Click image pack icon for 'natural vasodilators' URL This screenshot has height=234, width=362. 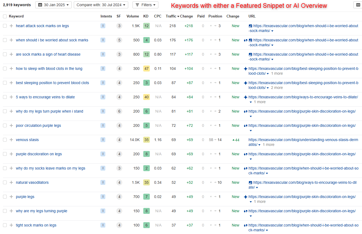[x=250, y=183]
